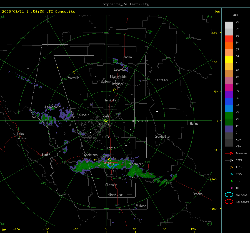The height and width of the screenshot is (233, 250).
Task: Click the blue high-reflectivity cell over Calgary
Action: tap(111, 166)
